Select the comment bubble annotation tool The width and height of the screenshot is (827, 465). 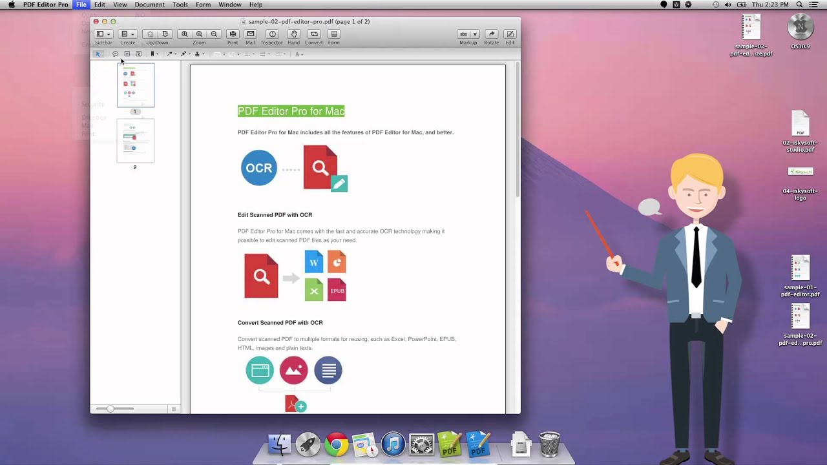115,54
